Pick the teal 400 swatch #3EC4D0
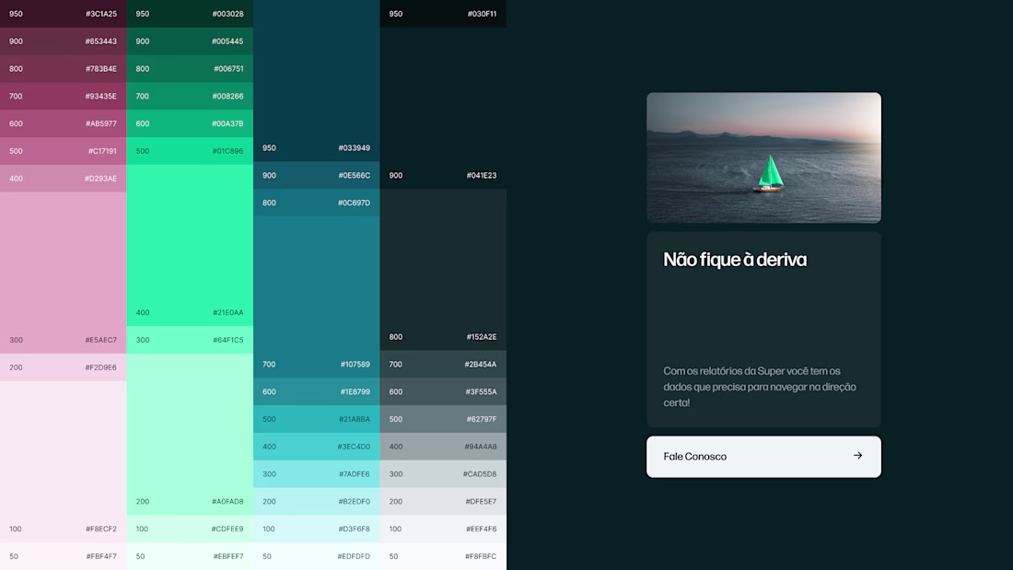Image resolution: width=1013 pixels, height=570 pixels. pyautogui.click(x=317, y=447)
